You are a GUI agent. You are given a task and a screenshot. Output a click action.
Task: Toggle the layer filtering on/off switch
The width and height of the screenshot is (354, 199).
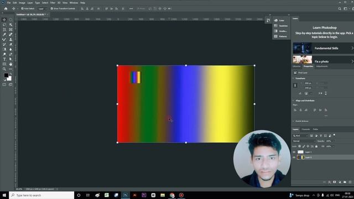tap(334, 135)
